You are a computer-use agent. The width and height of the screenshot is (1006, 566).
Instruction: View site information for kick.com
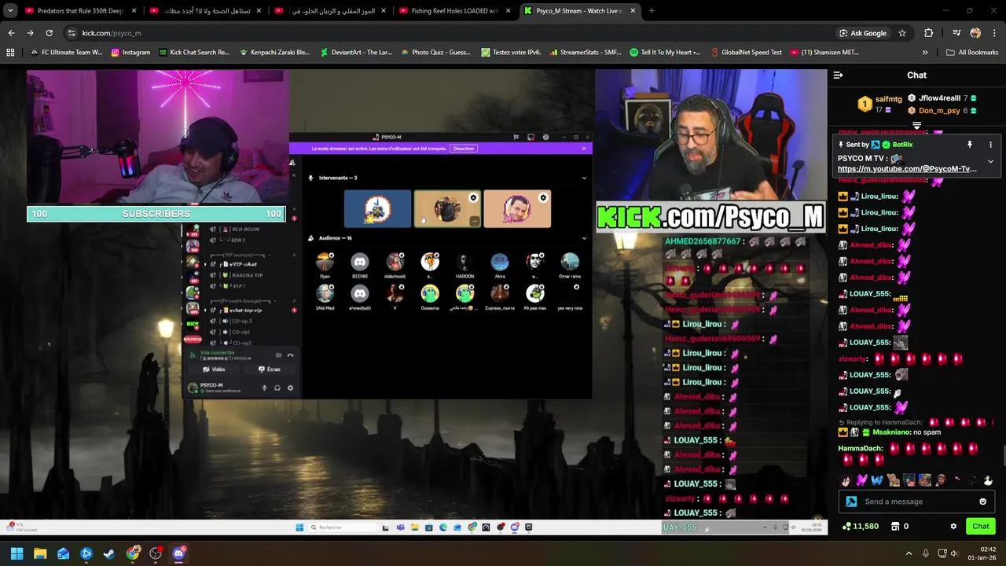72,33
